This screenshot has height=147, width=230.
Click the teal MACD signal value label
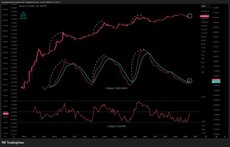pos(216,82)
